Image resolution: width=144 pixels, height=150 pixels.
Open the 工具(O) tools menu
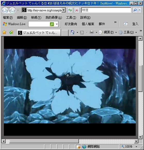click(128, 32)
